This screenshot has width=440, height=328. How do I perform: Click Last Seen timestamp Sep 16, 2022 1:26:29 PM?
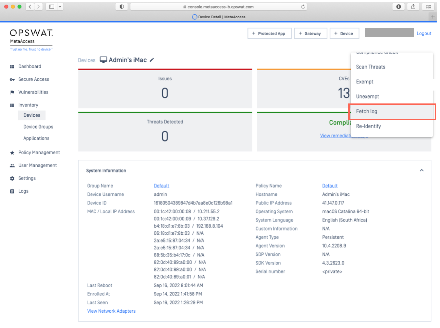pos(178,303)
